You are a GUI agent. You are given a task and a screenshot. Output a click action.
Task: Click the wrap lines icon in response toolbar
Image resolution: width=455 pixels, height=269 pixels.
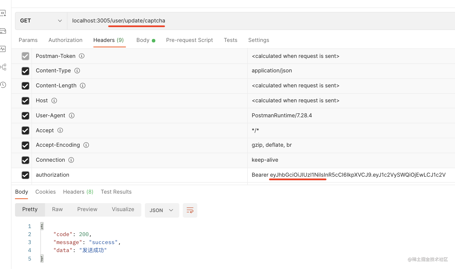(x=190, y=210)
